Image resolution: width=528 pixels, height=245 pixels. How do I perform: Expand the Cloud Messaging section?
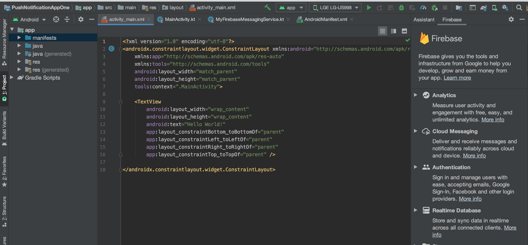click(x=416, y=131)
